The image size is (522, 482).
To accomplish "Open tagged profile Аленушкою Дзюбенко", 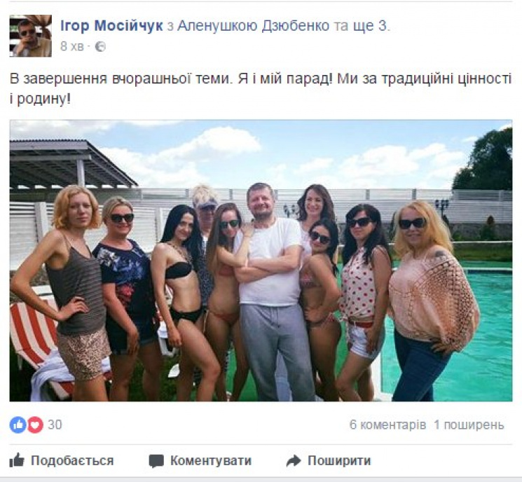I will pos(253,26).
